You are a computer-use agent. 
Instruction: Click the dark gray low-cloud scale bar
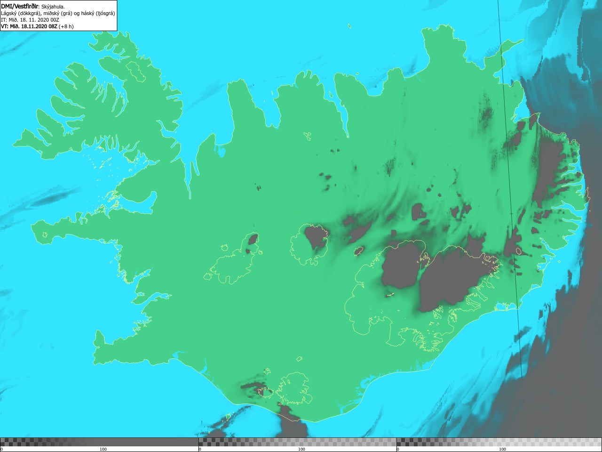(99, 442)
